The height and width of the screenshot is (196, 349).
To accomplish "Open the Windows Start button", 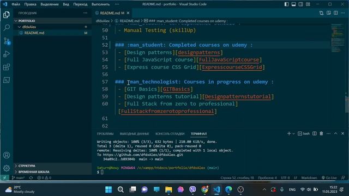I will pyautogui.click(x=109, y=189).
